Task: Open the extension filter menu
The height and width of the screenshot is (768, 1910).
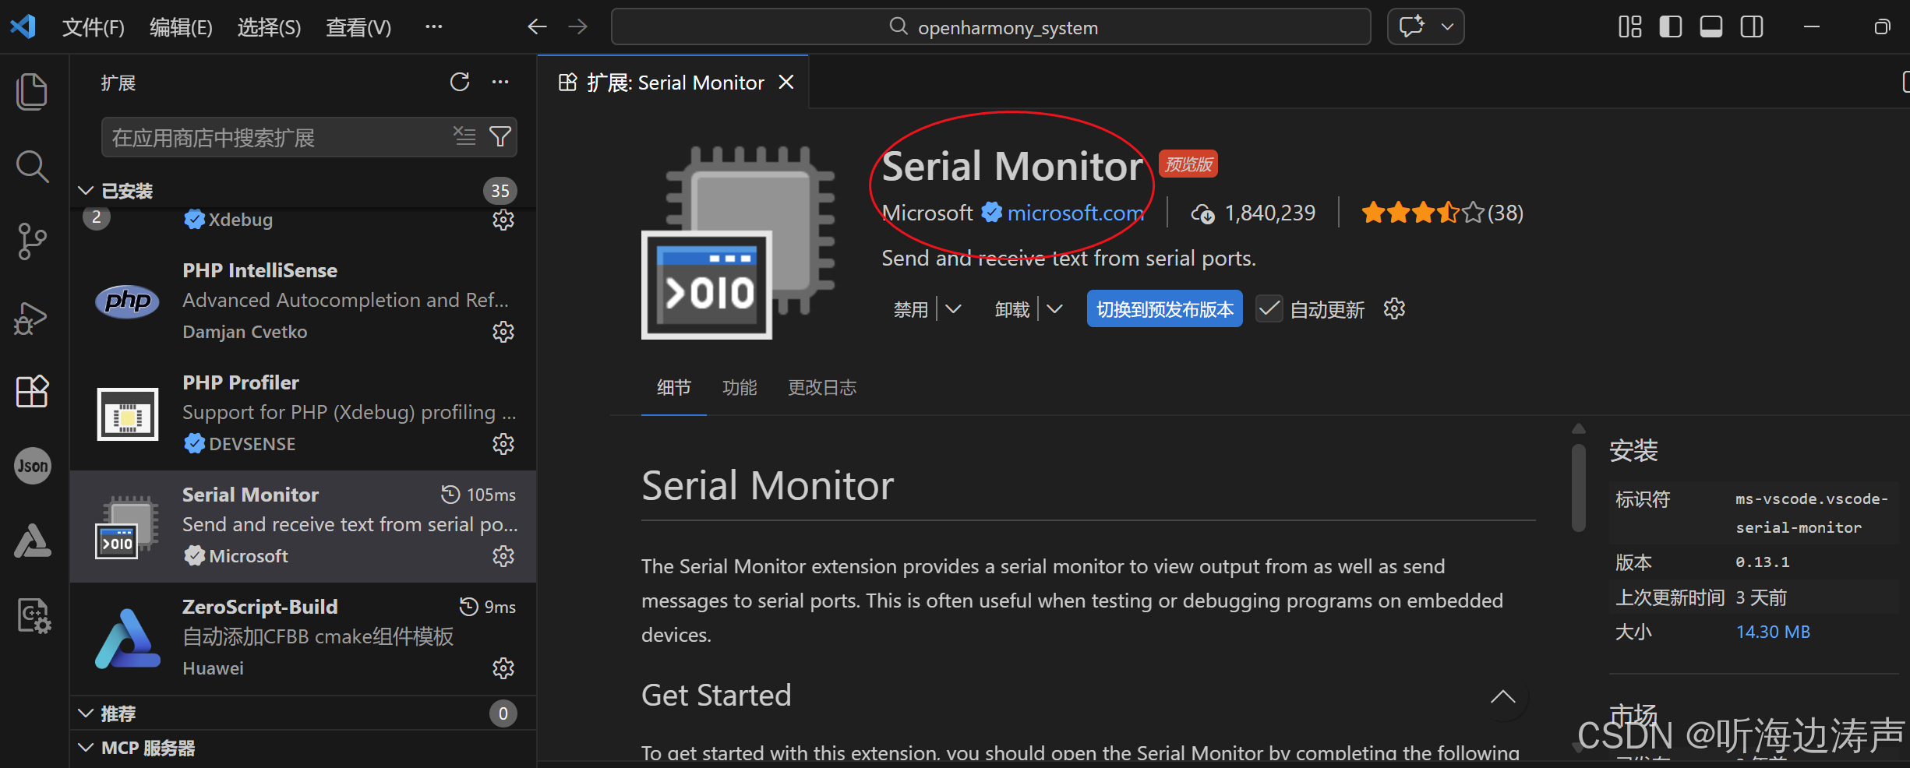Action: tap(500, 136)
